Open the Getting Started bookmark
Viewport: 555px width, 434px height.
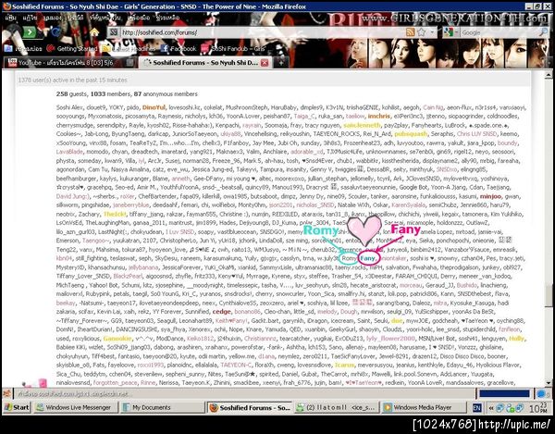tap(72, 48)
